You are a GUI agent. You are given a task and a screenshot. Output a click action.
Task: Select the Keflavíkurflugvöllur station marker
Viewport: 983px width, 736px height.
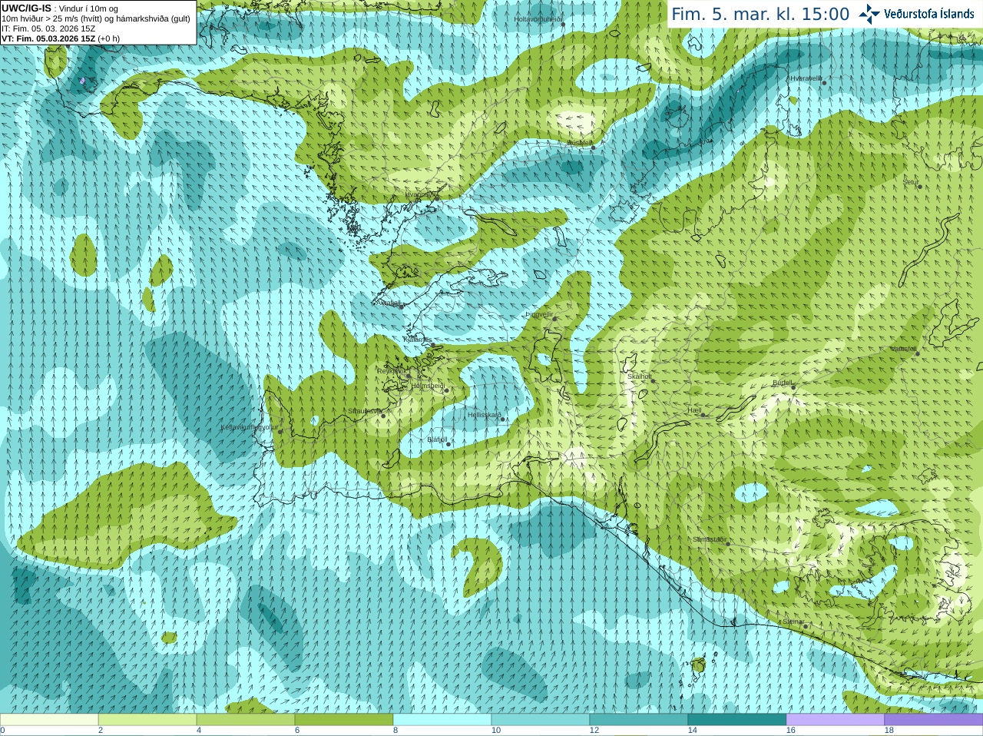tap(280, 431)
